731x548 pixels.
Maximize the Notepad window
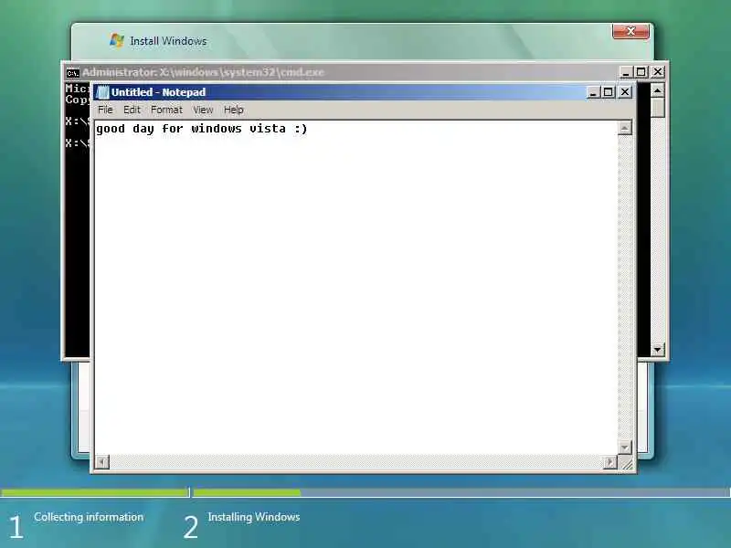(608, 92)
